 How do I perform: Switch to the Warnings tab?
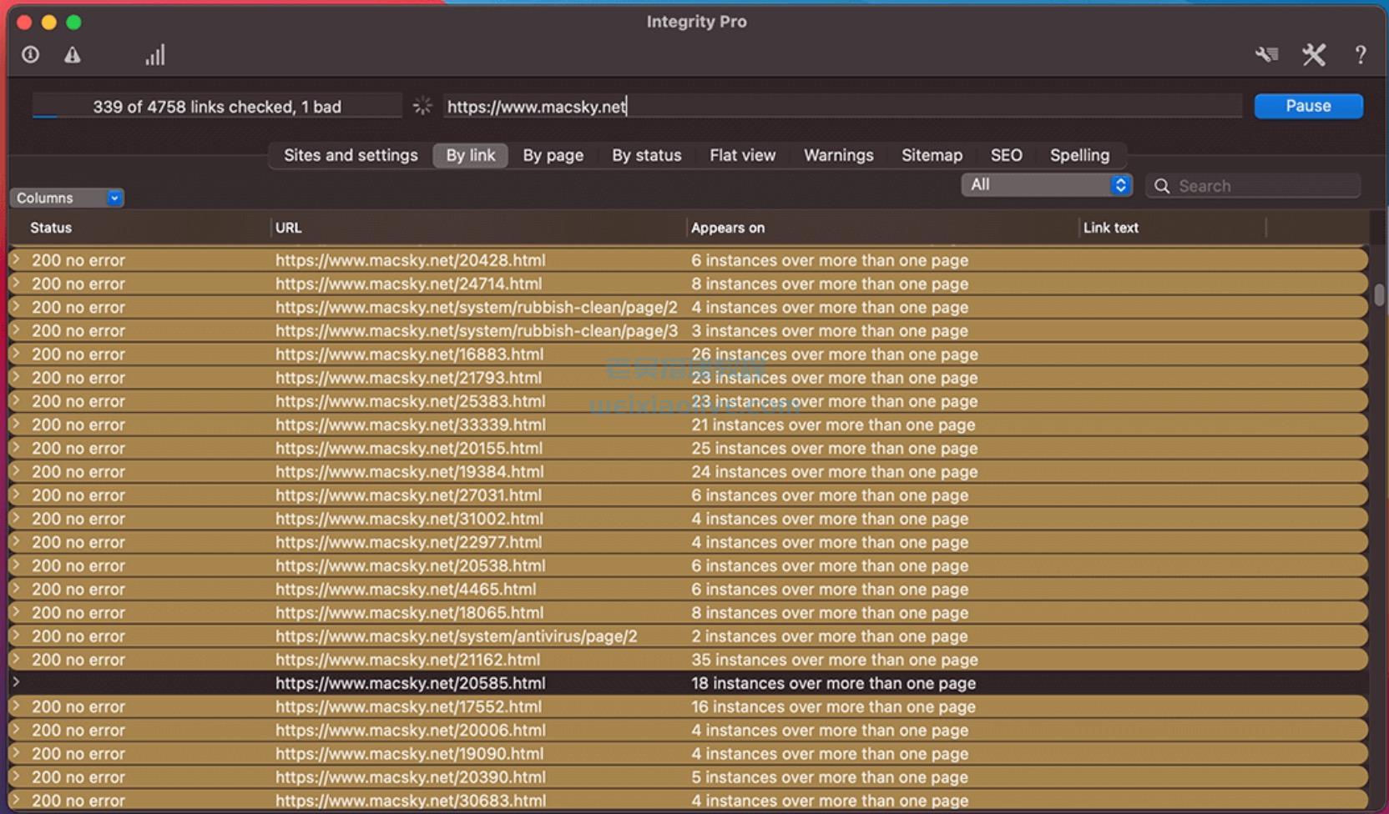838,155
